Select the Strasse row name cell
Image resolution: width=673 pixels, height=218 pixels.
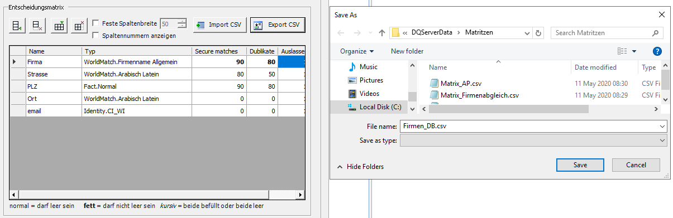pos(53,74)
